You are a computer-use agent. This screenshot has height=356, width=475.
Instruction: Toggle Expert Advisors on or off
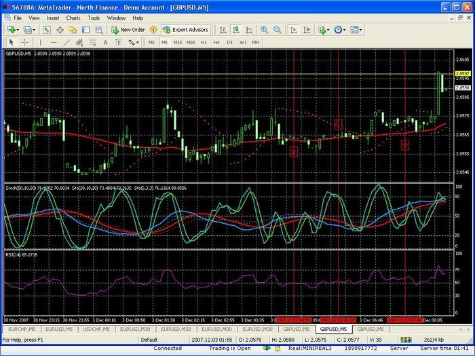[185, 30]
